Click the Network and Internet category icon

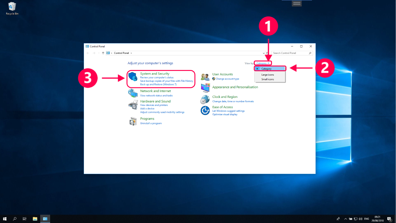[x=133, y=93]
